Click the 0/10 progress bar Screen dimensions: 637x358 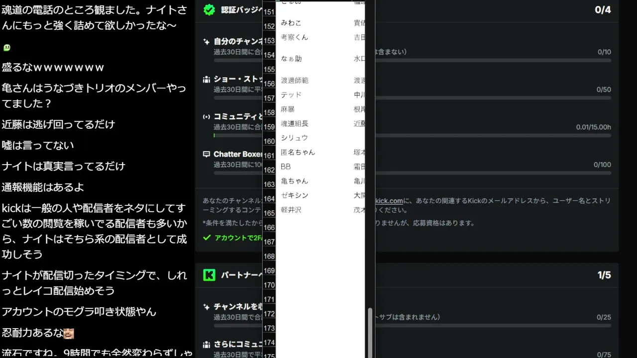pyautogui.click(x=412, y=60)
